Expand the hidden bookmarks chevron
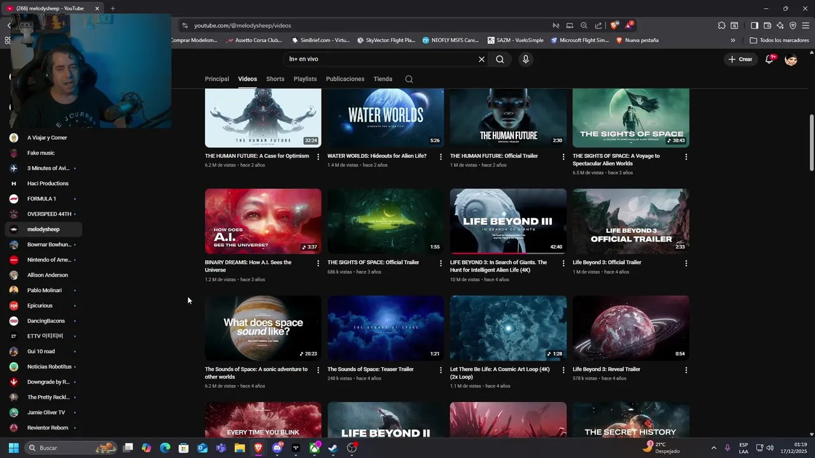The width and height of the screenshot is (815, 458). pyautogui.click(x=733, y=40)
